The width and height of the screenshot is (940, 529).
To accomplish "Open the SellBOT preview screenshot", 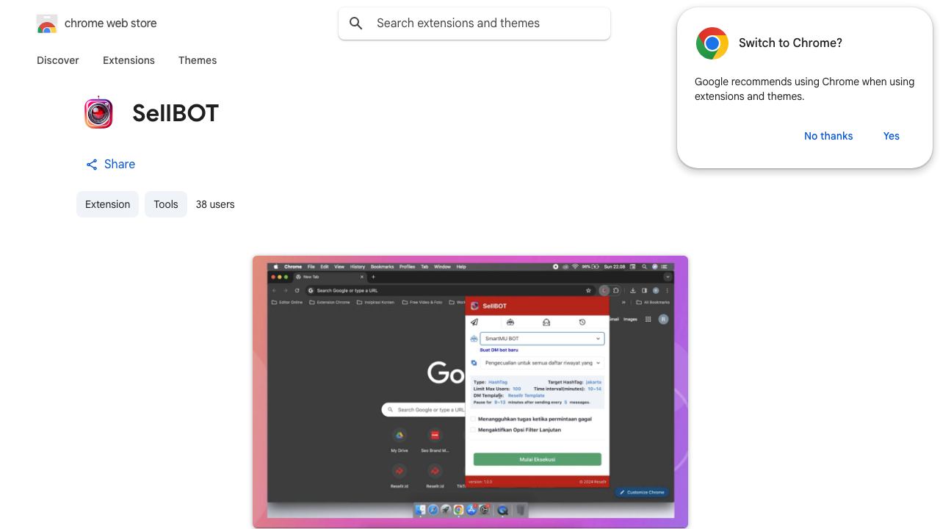I will (x=470, y=392).
